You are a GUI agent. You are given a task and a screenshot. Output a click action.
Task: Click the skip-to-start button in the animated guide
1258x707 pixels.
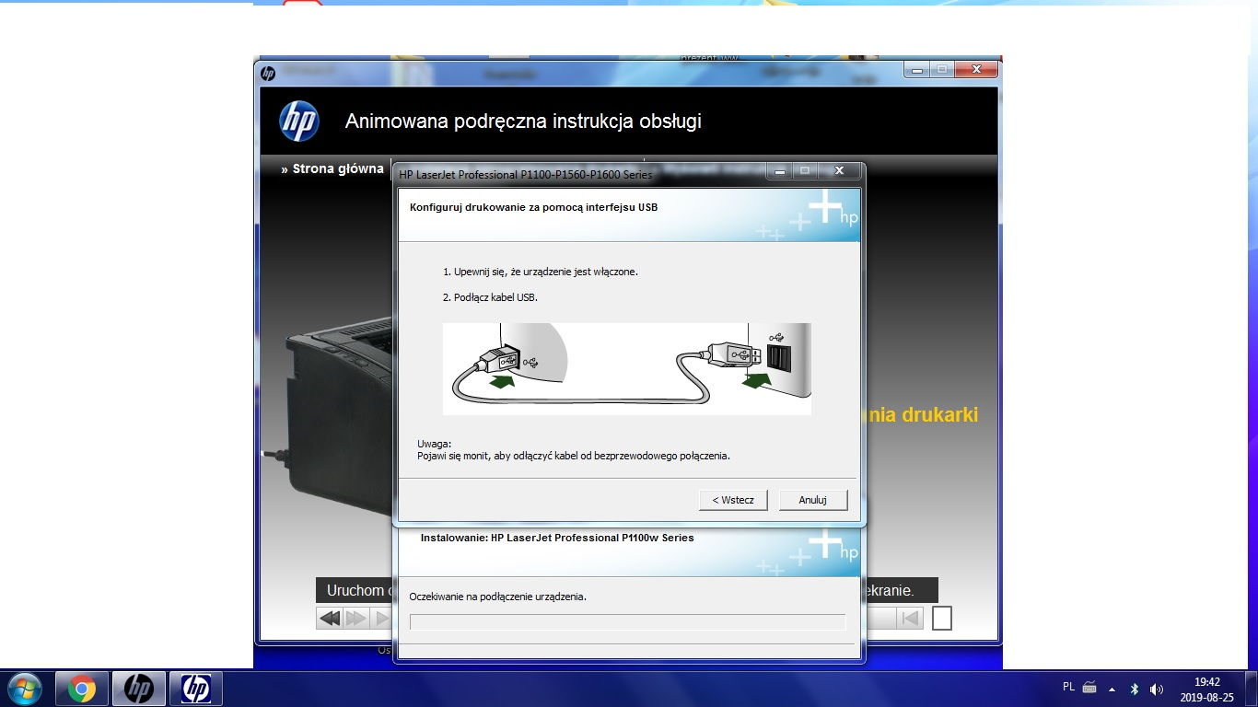(x=910, y=619)
